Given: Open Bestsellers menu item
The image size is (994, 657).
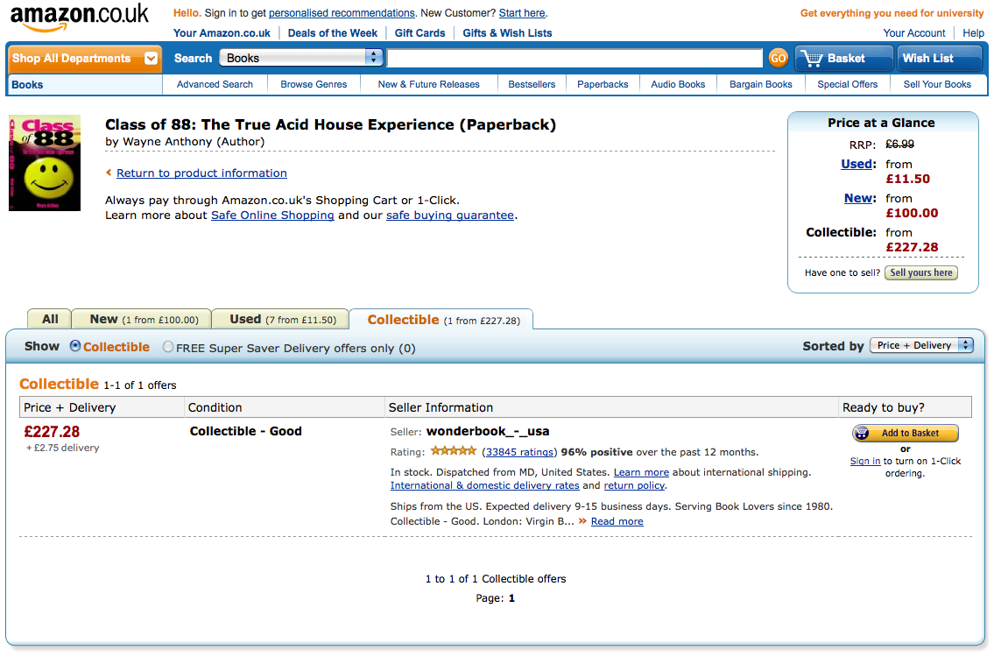Looking at the screenshot, I should (532, 84).
